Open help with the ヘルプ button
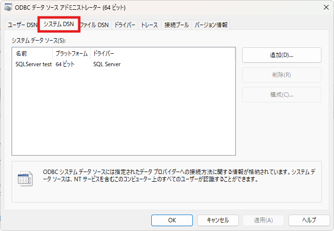Image resolution: width=334 pixels, height=231 pixels. point(309,220)
